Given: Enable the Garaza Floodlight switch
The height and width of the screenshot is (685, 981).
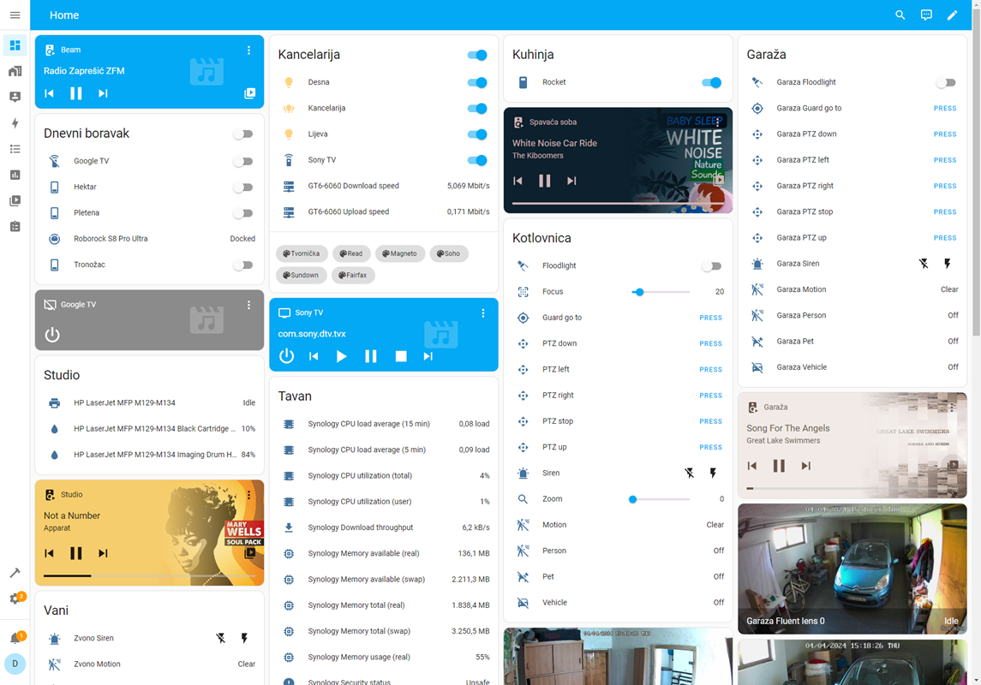Looking at the screenshot, I should [945, 83].
